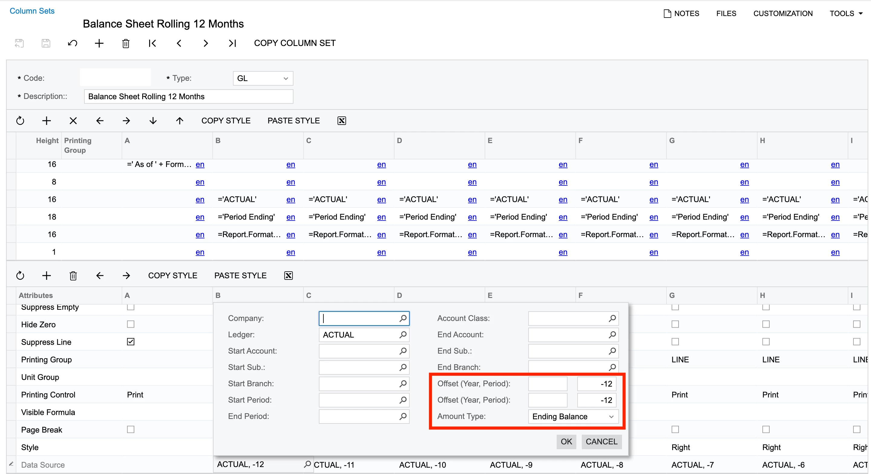This screenshot has height=474, width=871.
Task: Toggle Hide Zero checkbox in column H
Action: 766,324
